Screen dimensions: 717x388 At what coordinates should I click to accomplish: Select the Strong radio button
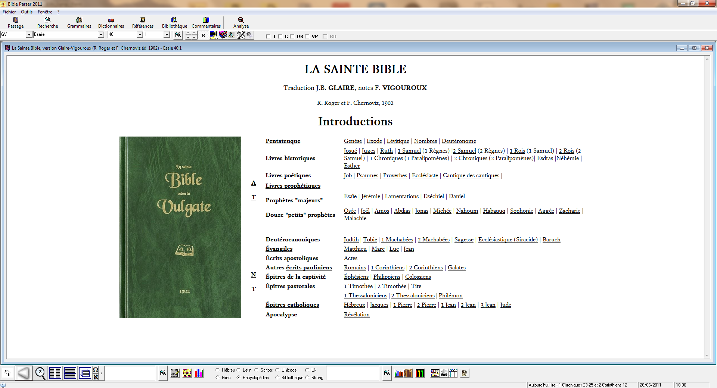click(307, 378)
